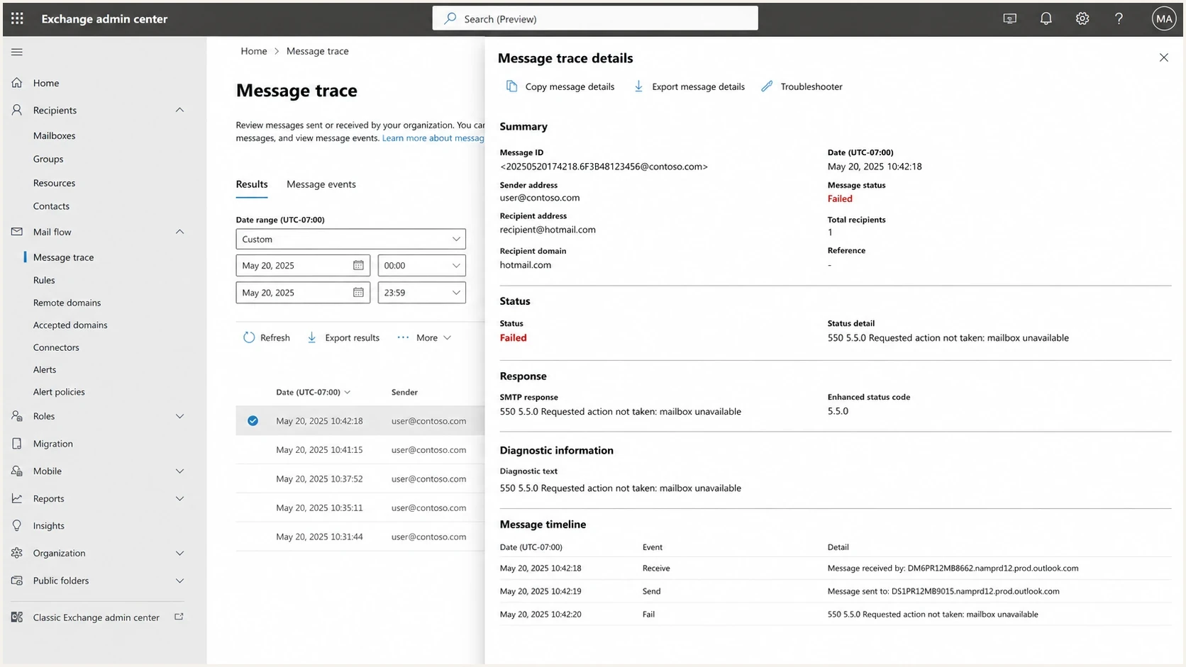Click the Insights lightbulb icon
The height and width of the screenshot is (667, 1186).
click(17, 525)
